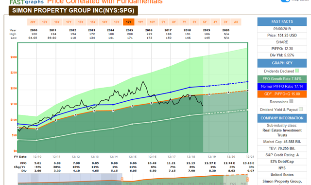Click Real Estate Investment Trusts text

[x=282, y=133]
